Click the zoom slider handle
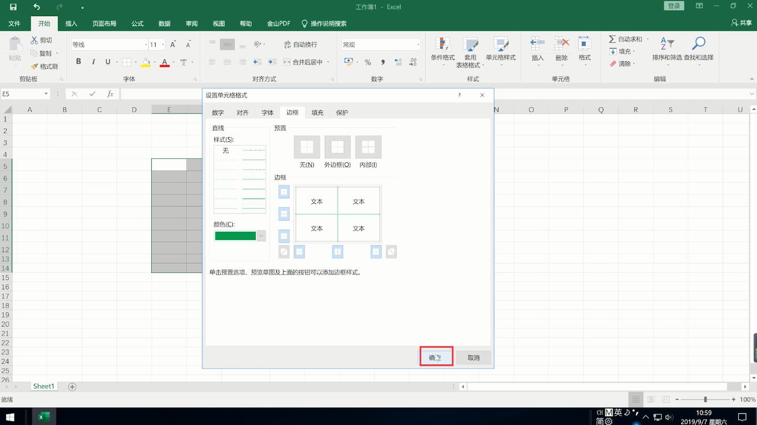Screen dimensions: 757x425 (x=705, y=399)
